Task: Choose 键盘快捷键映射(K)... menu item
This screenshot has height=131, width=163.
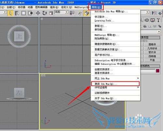Action: click(x=115, y=44)
